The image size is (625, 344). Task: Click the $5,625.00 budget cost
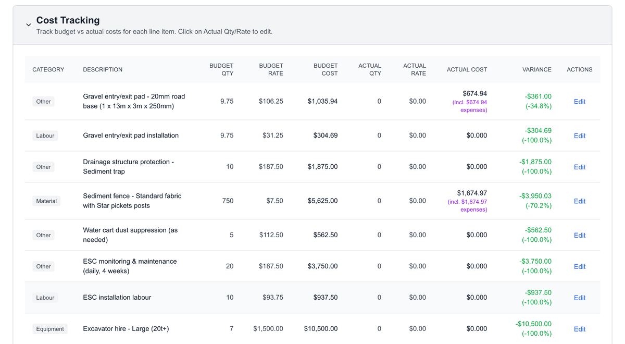322,201
